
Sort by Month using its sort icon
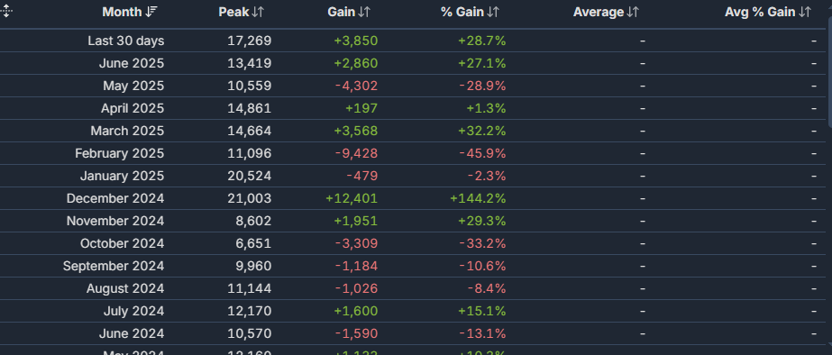tap(151, 13)
